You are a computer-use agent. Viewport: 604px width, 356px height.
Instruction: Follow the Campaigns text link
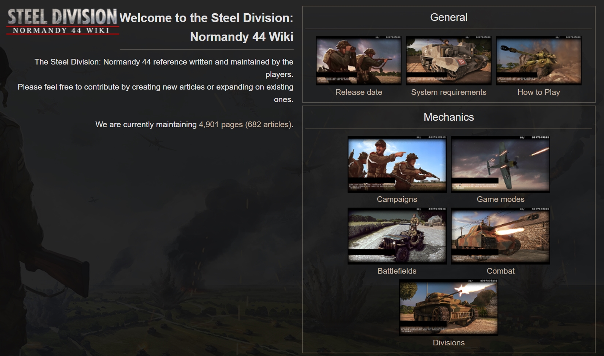coord(397,199)
